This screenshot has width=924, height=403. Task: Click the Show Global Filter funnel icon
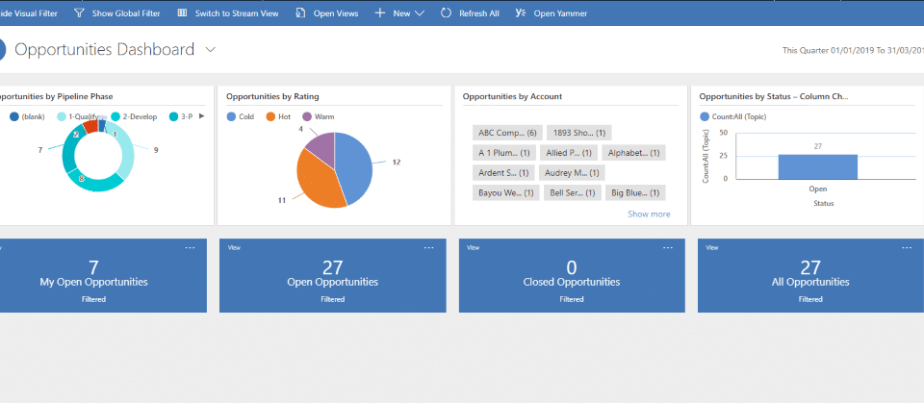point(79,13)
